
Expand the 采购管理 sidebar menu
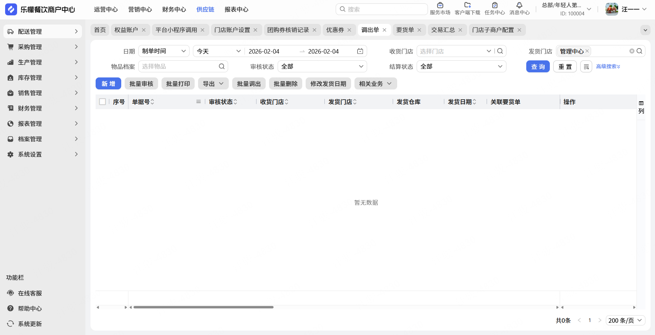pos(43,47)
